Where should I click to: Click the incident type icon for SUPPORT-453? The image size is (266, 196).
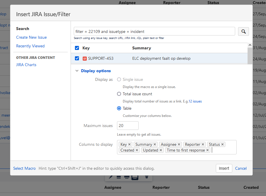tap(85, 59)
